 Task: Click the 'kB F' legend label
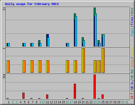coord(132,96)
